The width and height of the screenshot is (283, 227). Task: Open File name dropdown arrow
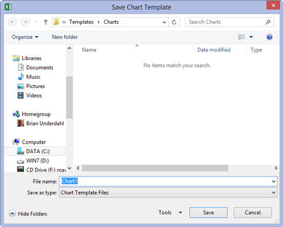pos(273,182)
